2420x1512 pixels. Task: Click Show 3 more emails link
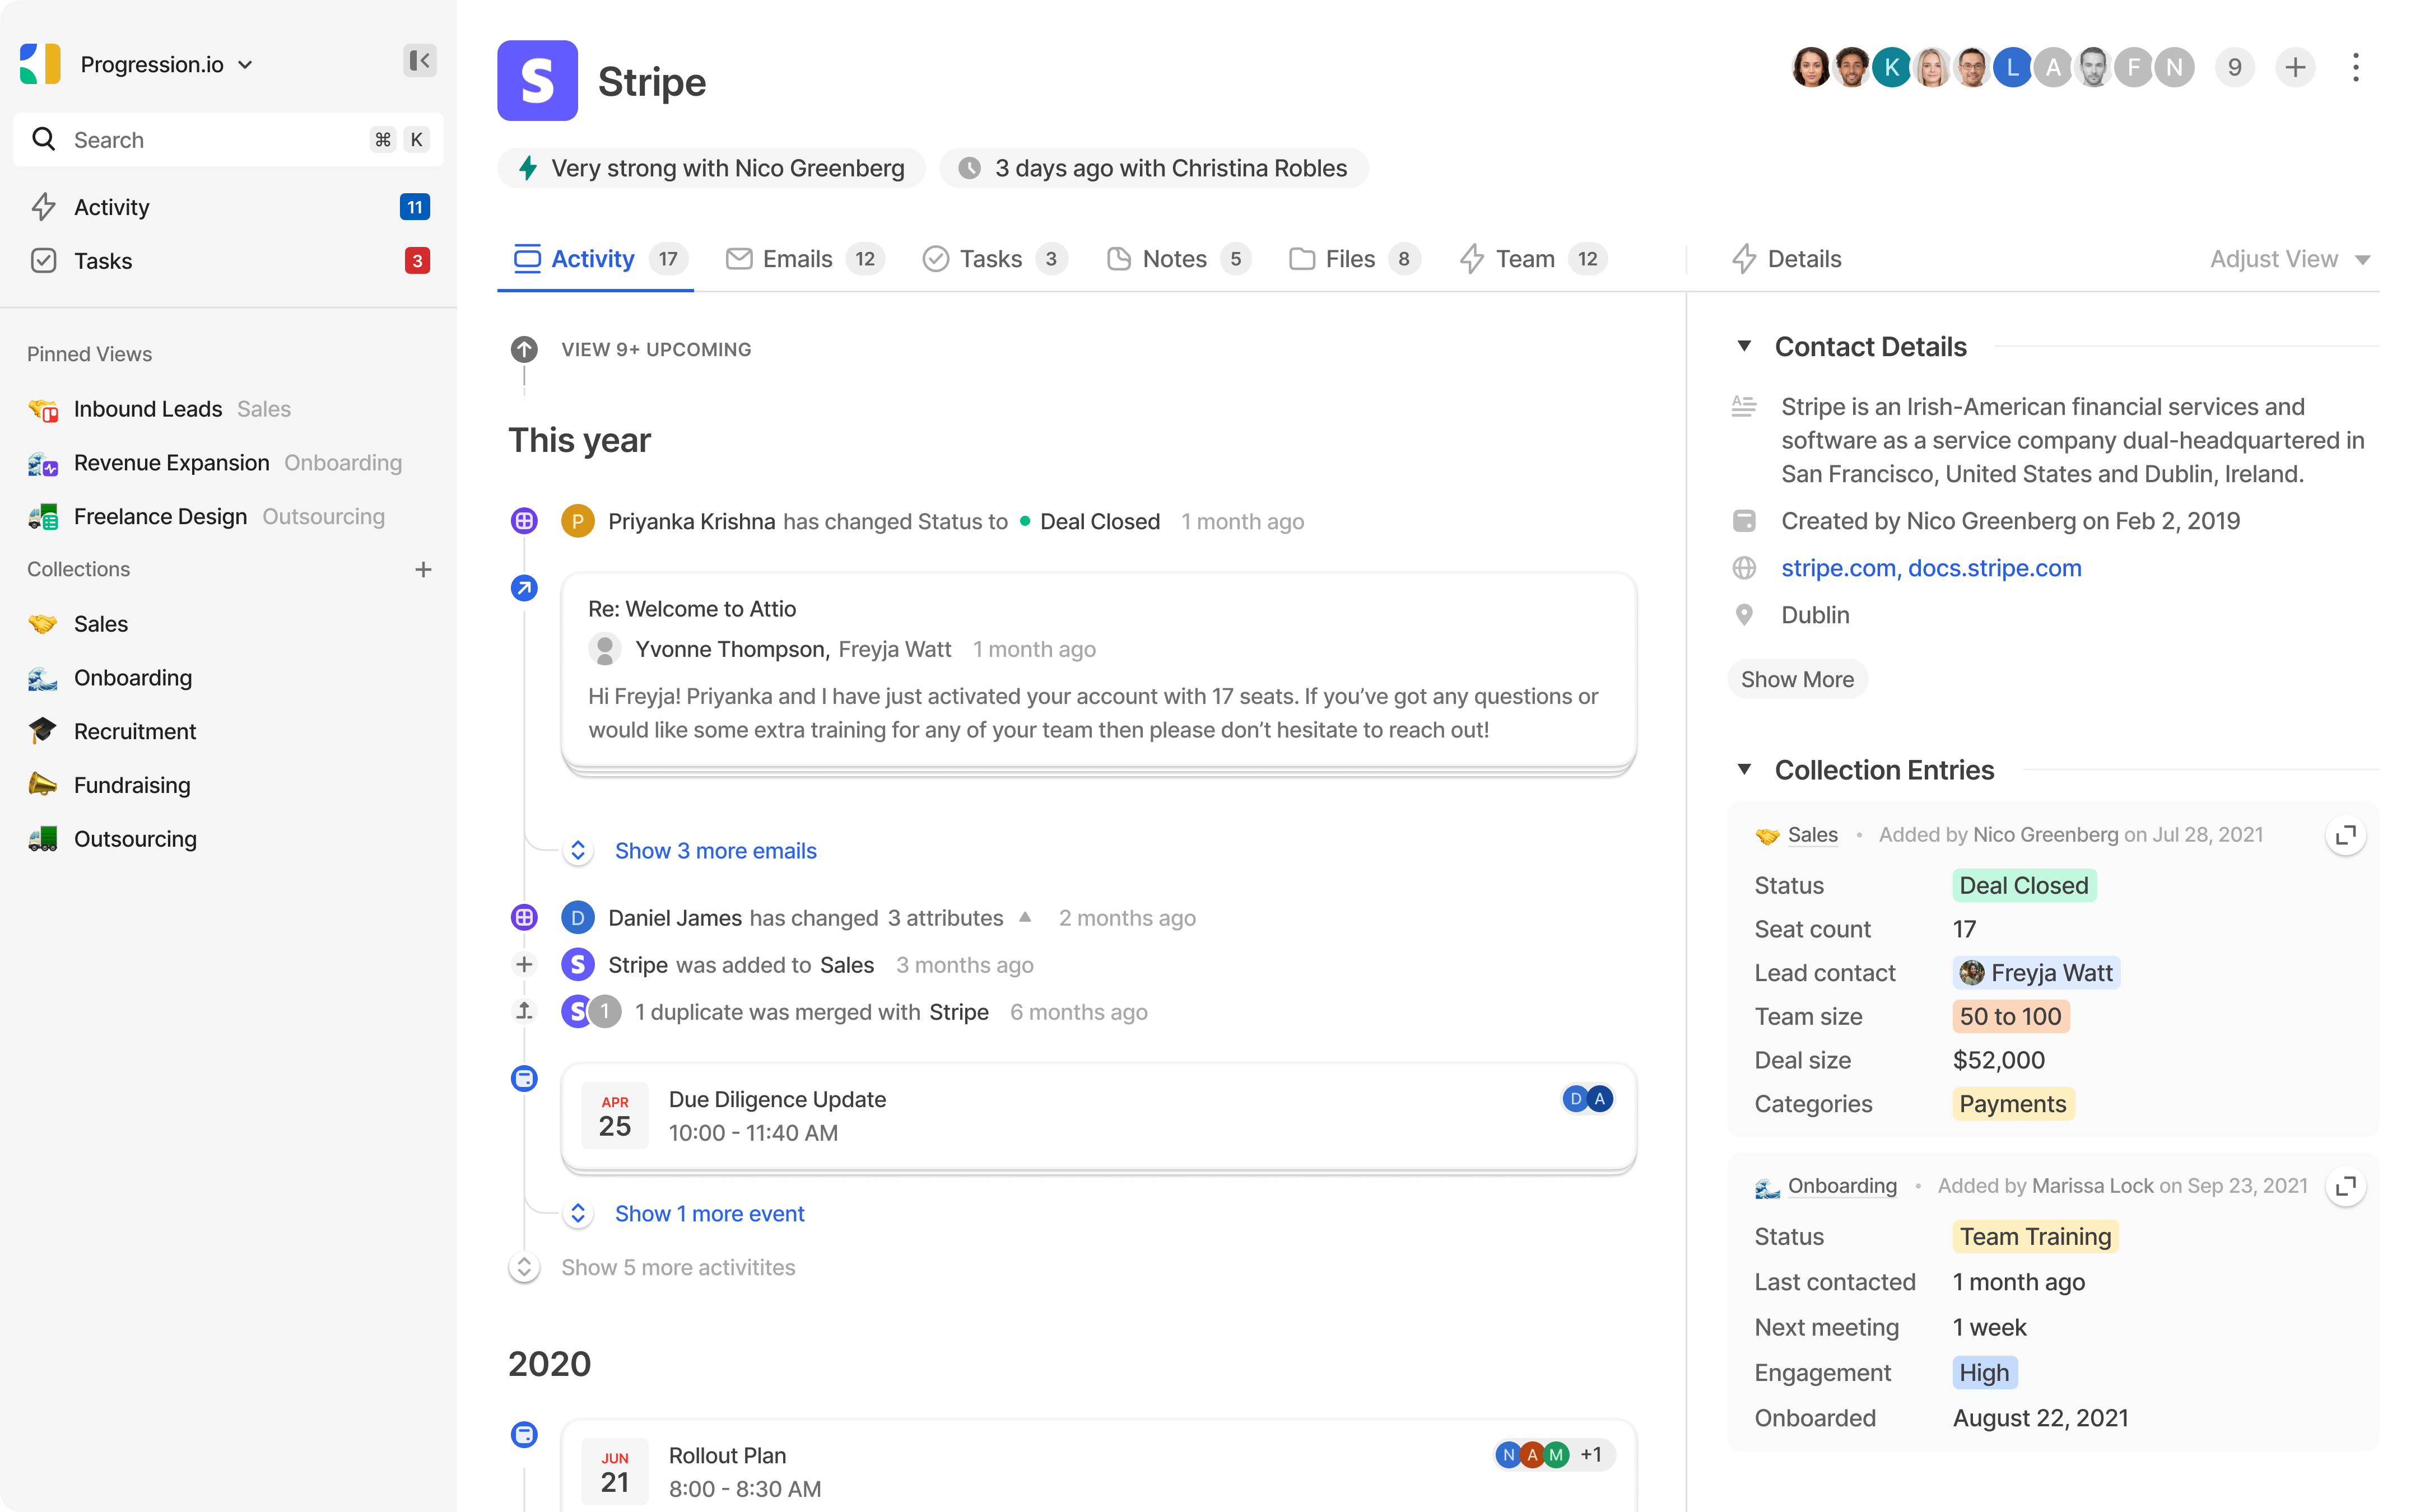tap(715, 851)
